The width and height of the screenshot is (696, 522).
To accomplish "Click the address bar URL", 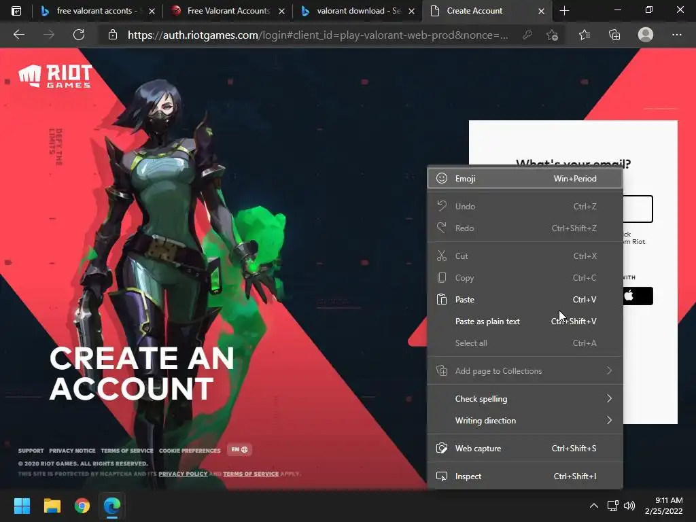I will point(318,35).
